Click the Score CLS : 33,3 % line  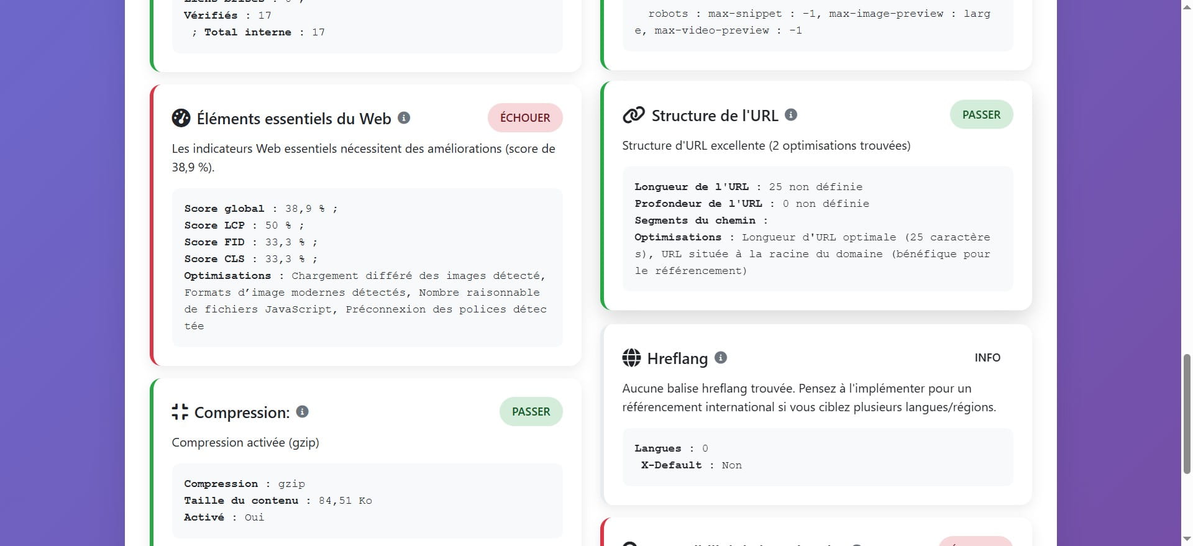(x=251, y=259)
